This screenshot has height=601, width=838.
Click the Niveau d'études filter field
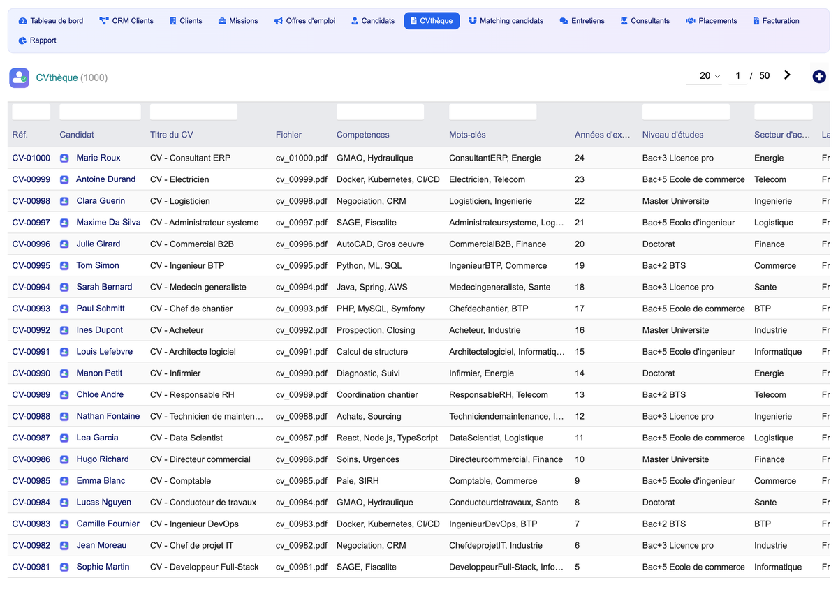tap(686, 112)
